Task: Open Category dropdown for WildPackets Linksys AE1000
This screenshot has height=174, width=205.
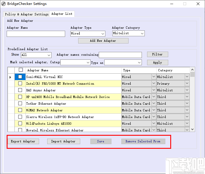Action: tap(187, 124)
